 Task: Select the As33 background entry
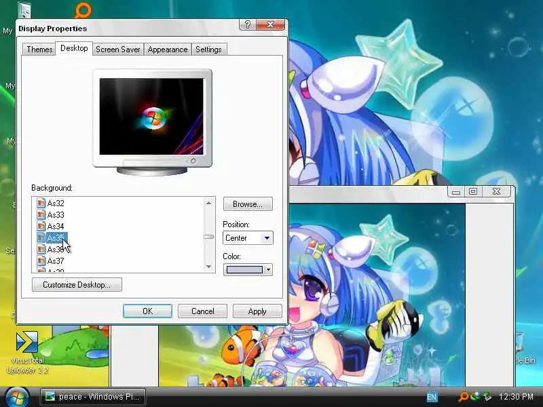point(56,214)
